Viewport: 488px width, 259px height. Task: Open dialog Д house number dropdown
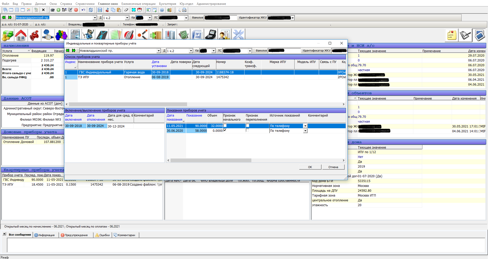[191, 51]
